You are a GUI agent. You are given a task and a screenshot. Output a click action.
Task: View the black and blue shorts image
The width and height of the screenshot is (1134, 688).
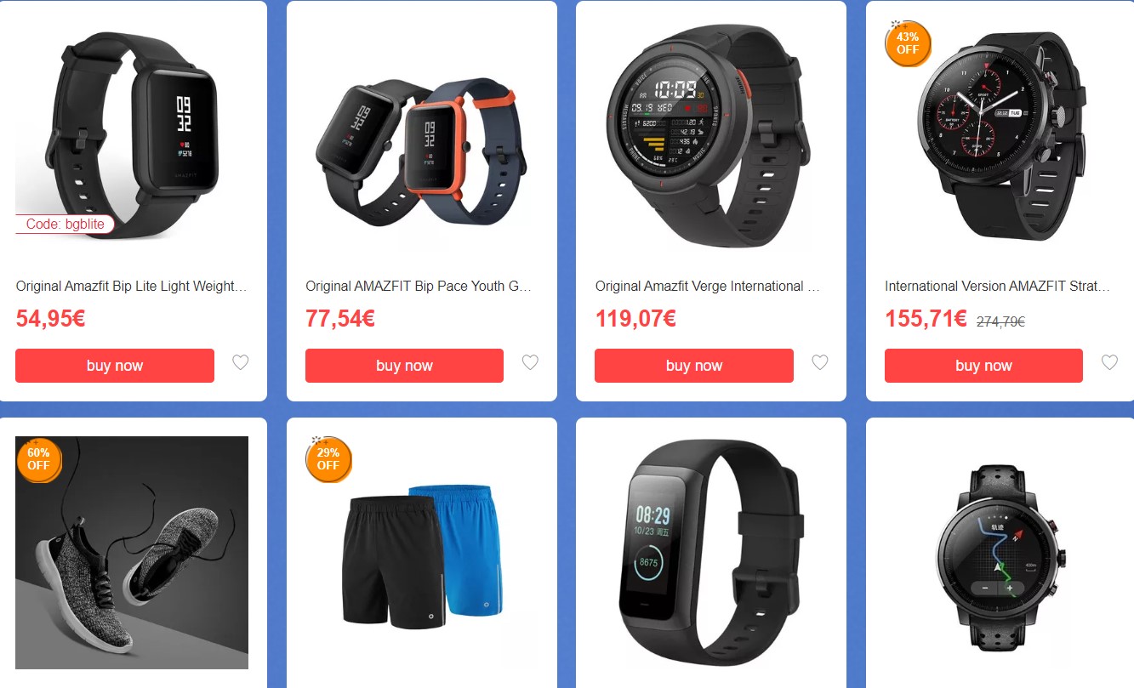click(x=422, y=553)
